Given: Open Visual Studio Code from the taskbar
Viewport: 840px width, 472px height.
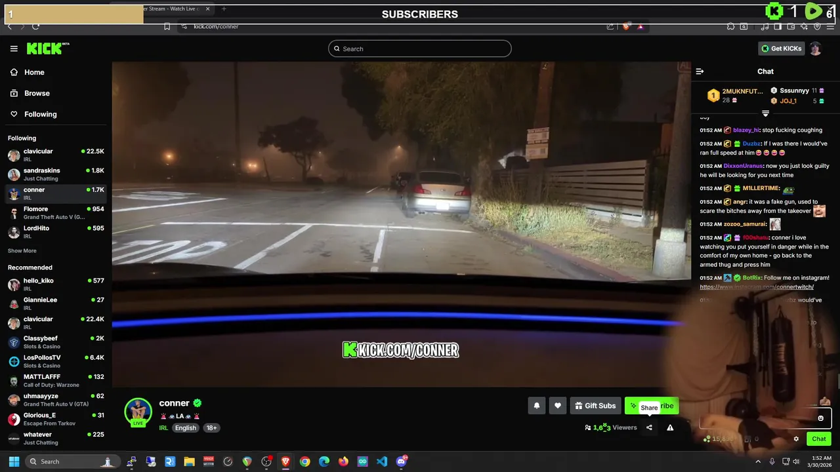Looking at the screenshot, I should tap(383, 462).
